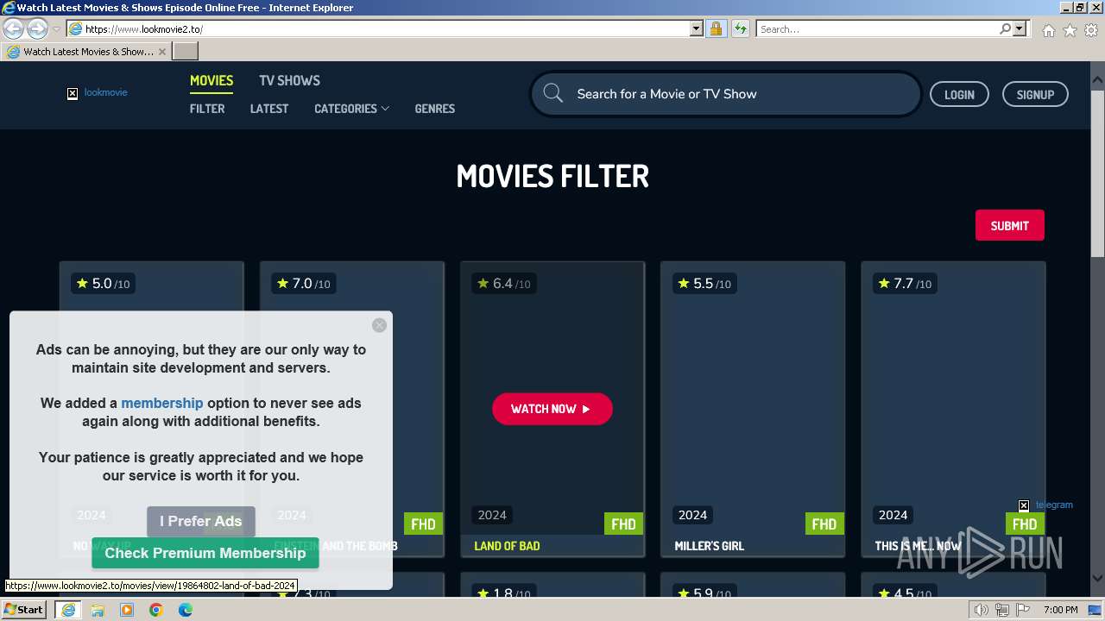Open the Genres menu item
Screen dimensions: 1105x621
click(434, 109)
